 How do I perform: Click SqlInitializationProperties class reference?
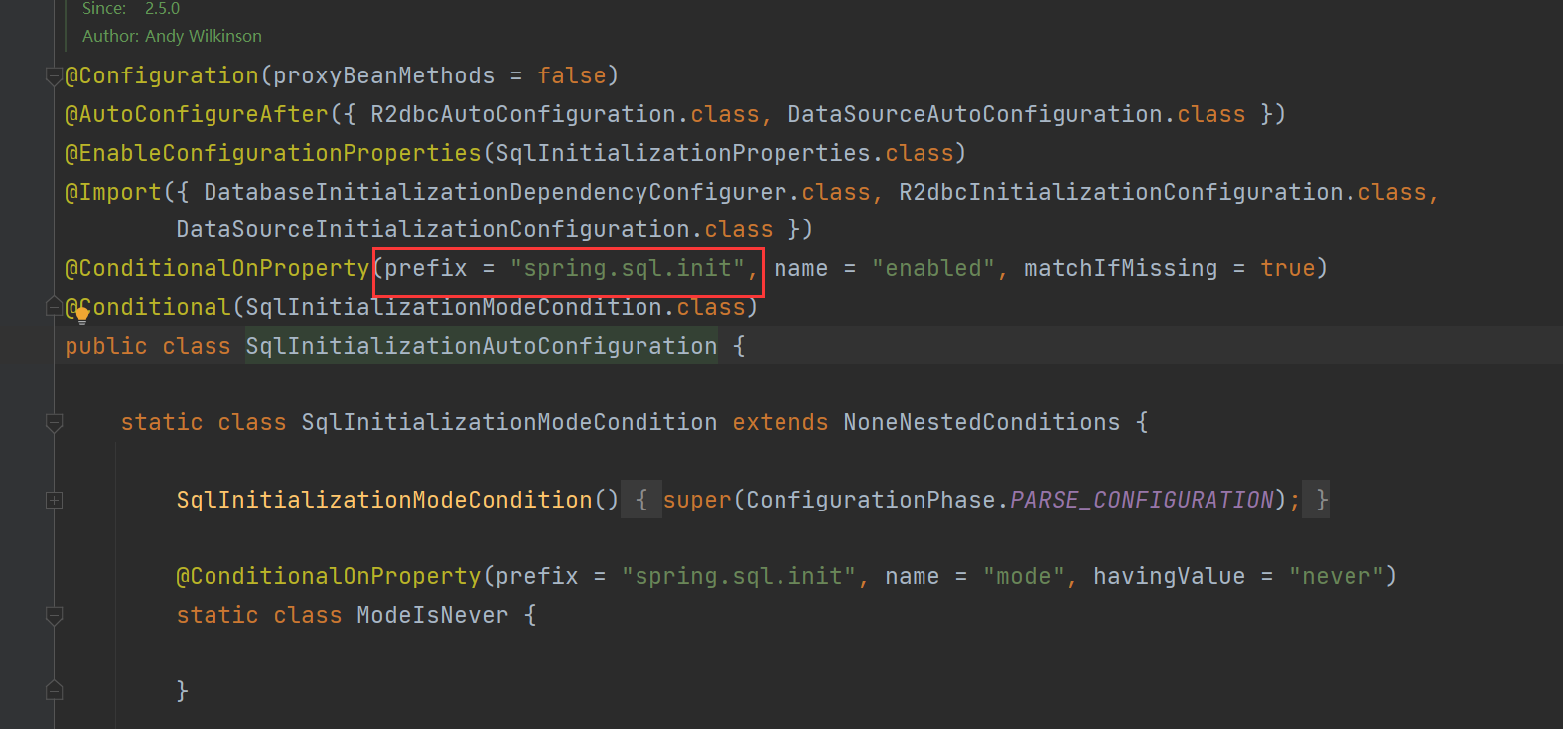pos(683,153)
